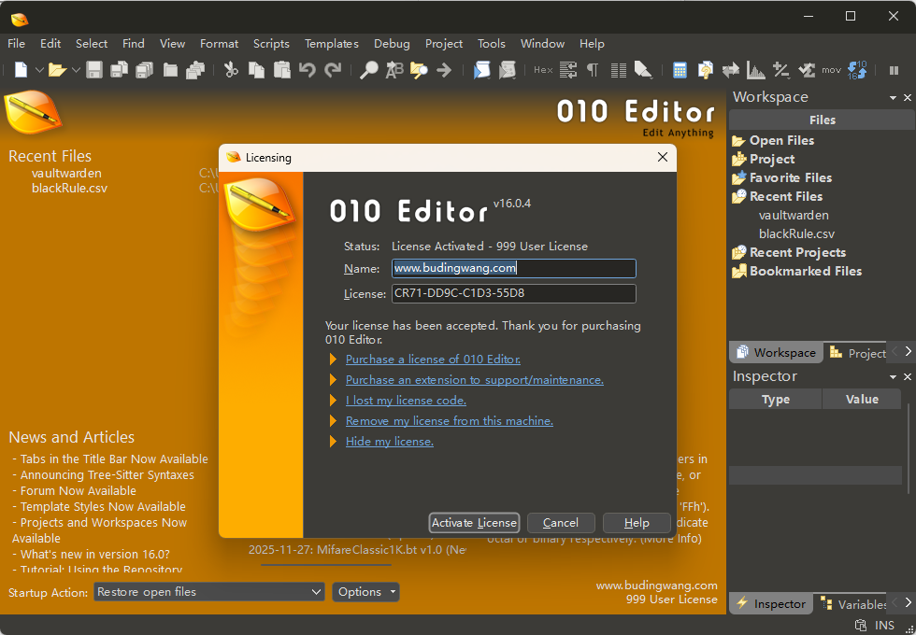
Task: Open 'Purchase a license of 010 Editor' link
Action: point(433,360)
